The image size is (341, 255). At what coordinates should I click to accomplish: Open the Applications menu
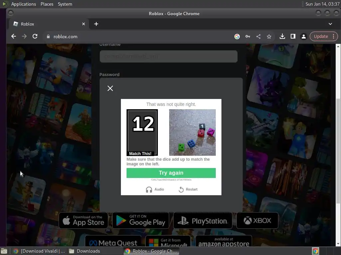click(x=24, y=4)
